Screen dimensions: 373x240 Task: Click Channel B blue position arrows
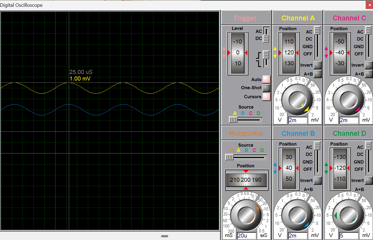click(275, 168)
